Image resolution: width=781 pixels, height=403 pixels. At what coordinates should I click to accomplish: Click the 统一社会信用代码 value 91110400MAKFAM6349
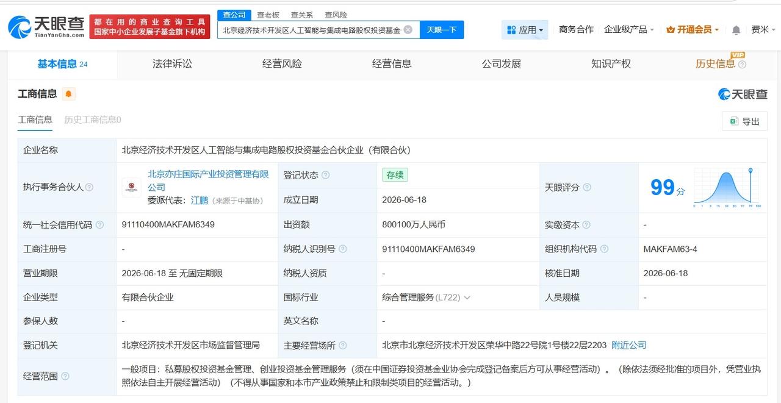coord(168,224)
